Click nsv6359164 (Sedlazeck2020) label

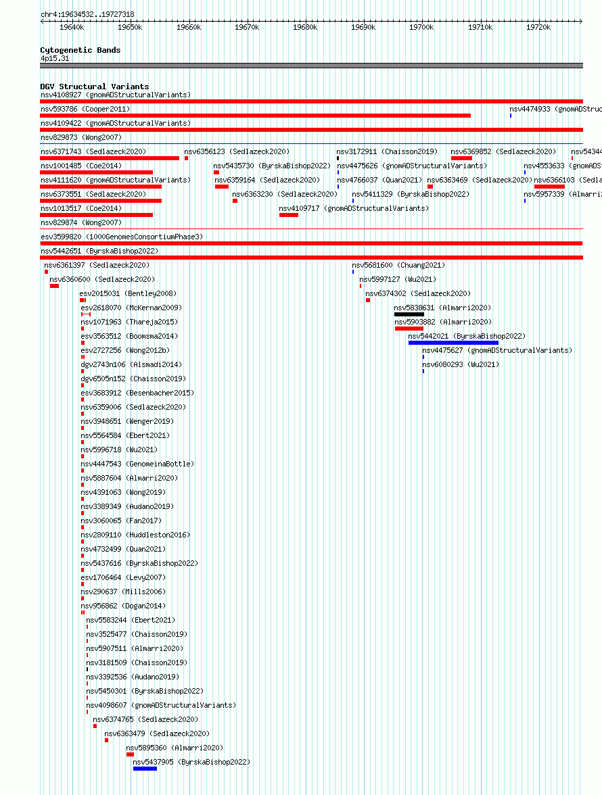point(267,180)
